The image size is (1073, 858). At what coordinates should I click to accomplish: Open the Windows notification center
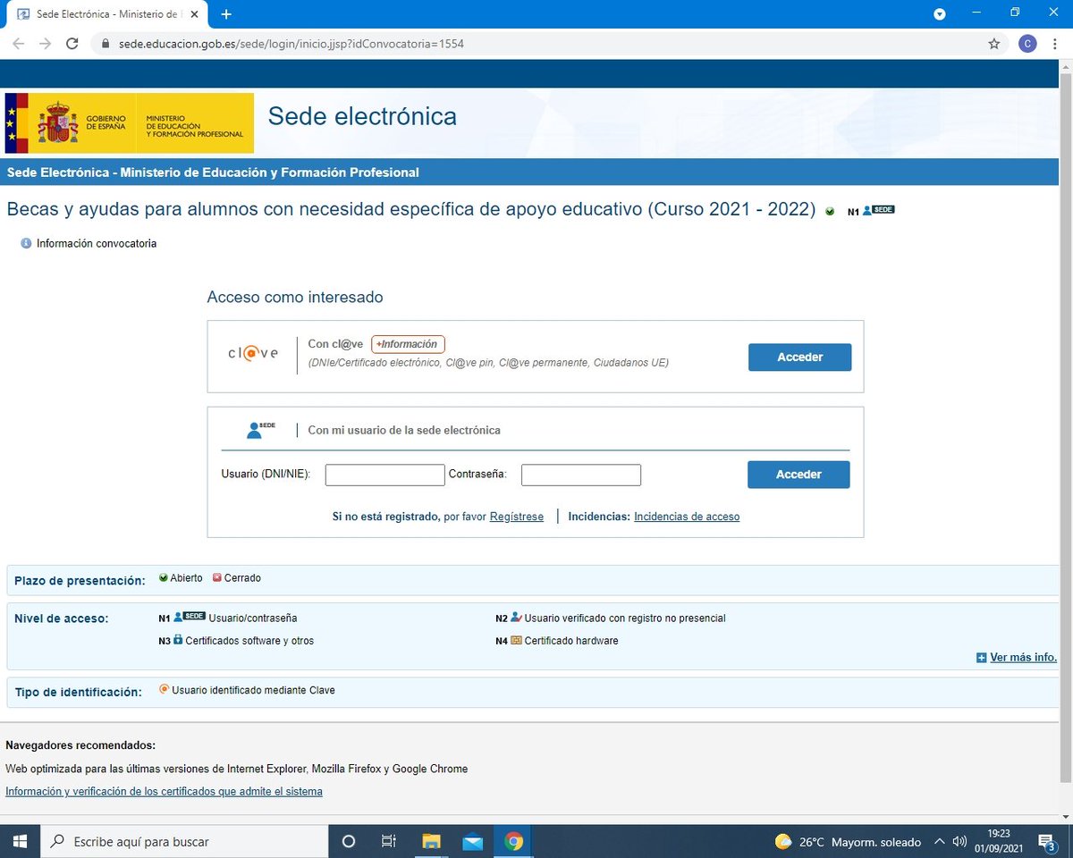[x=1048, y=841]
